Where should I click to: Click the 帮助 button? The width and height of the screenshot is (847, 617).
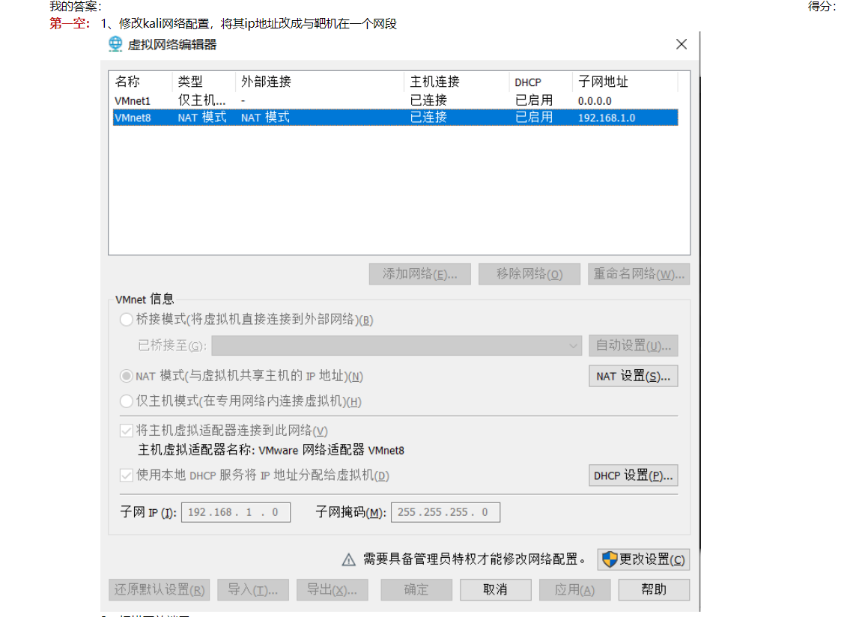[x=654, y=590]
